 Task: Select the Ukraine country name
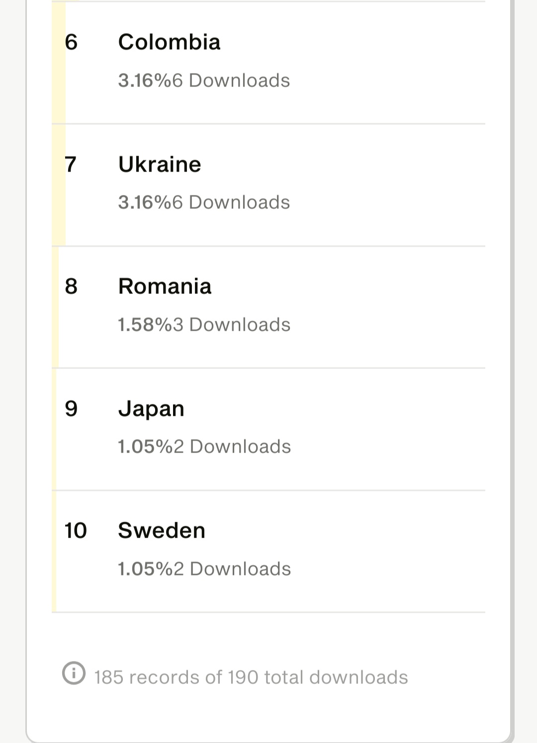(160, 164)
